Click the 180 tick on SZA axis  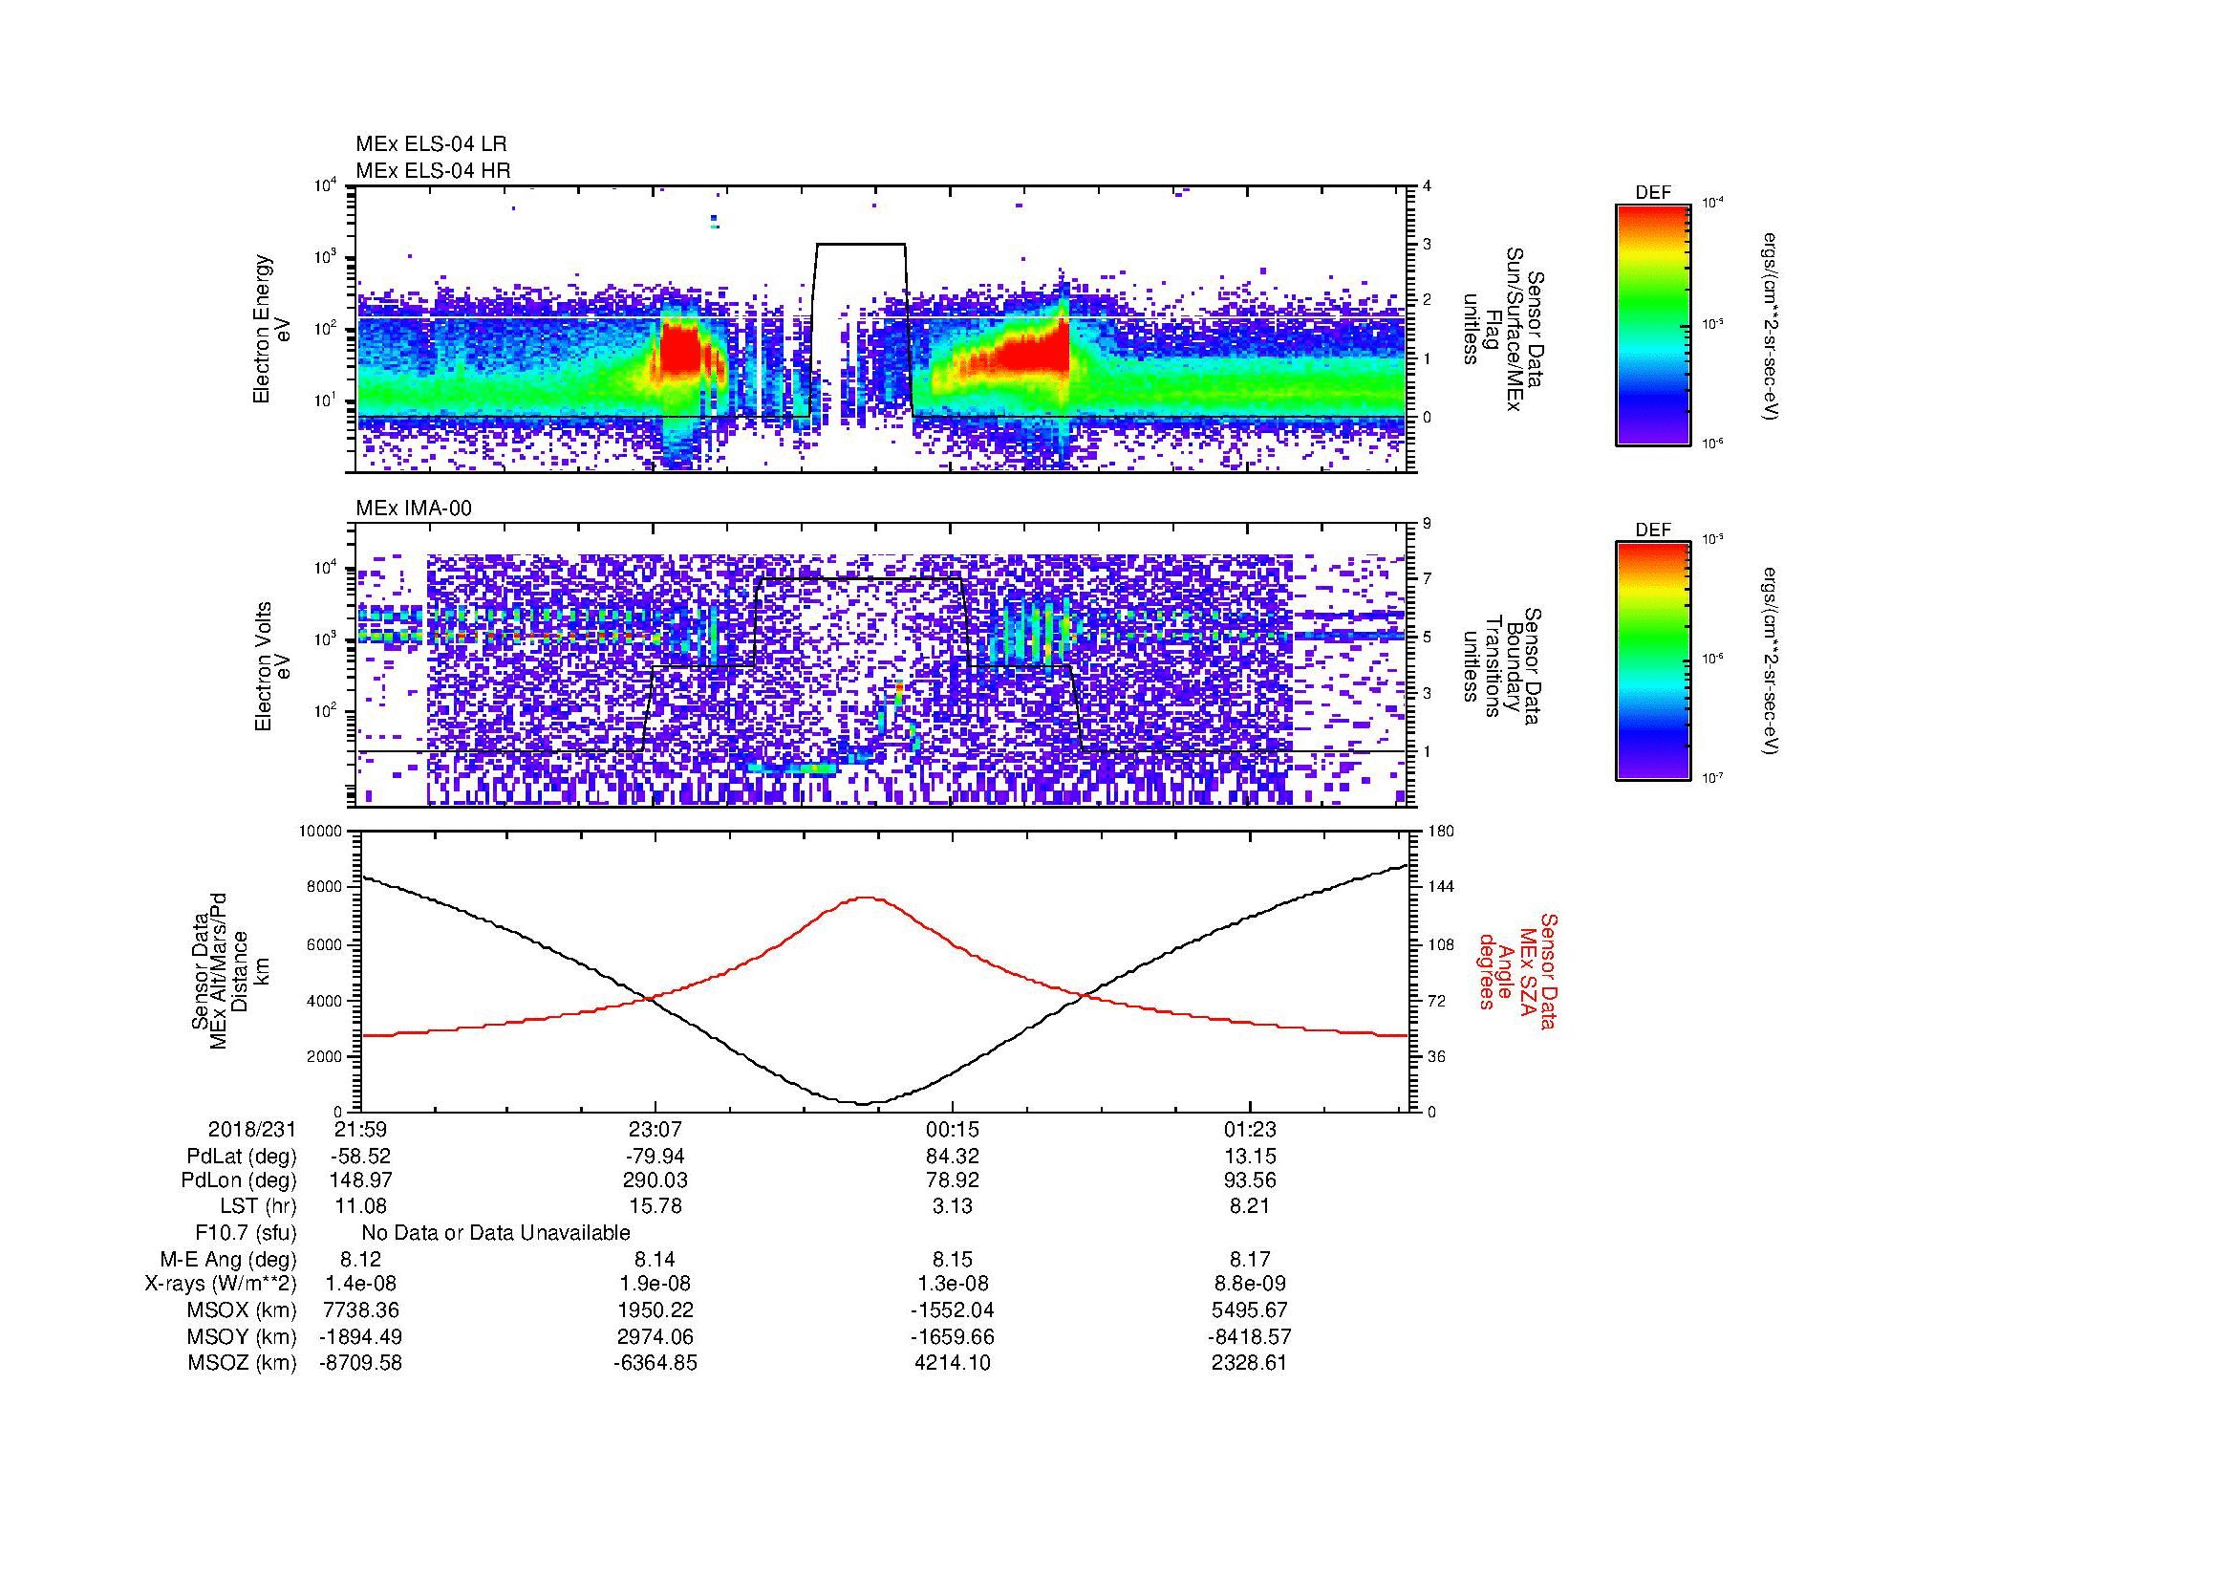pos(1442,832)
